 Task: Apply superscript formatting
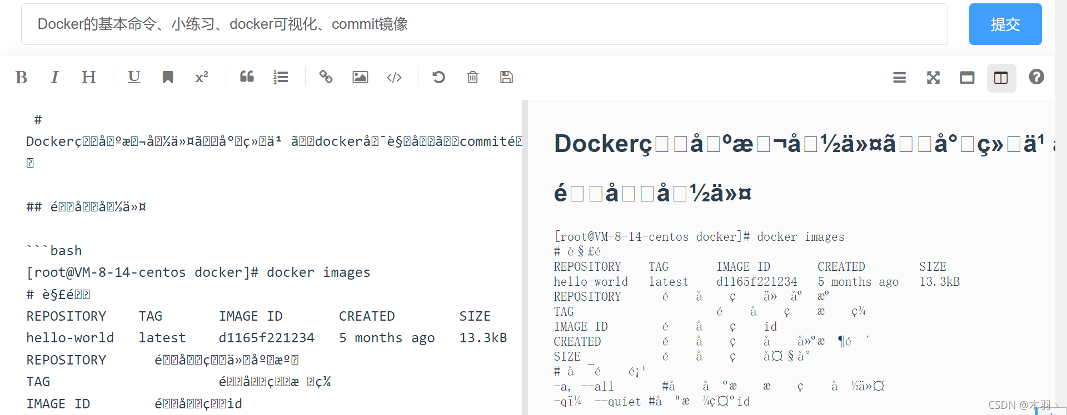point(202,77)
